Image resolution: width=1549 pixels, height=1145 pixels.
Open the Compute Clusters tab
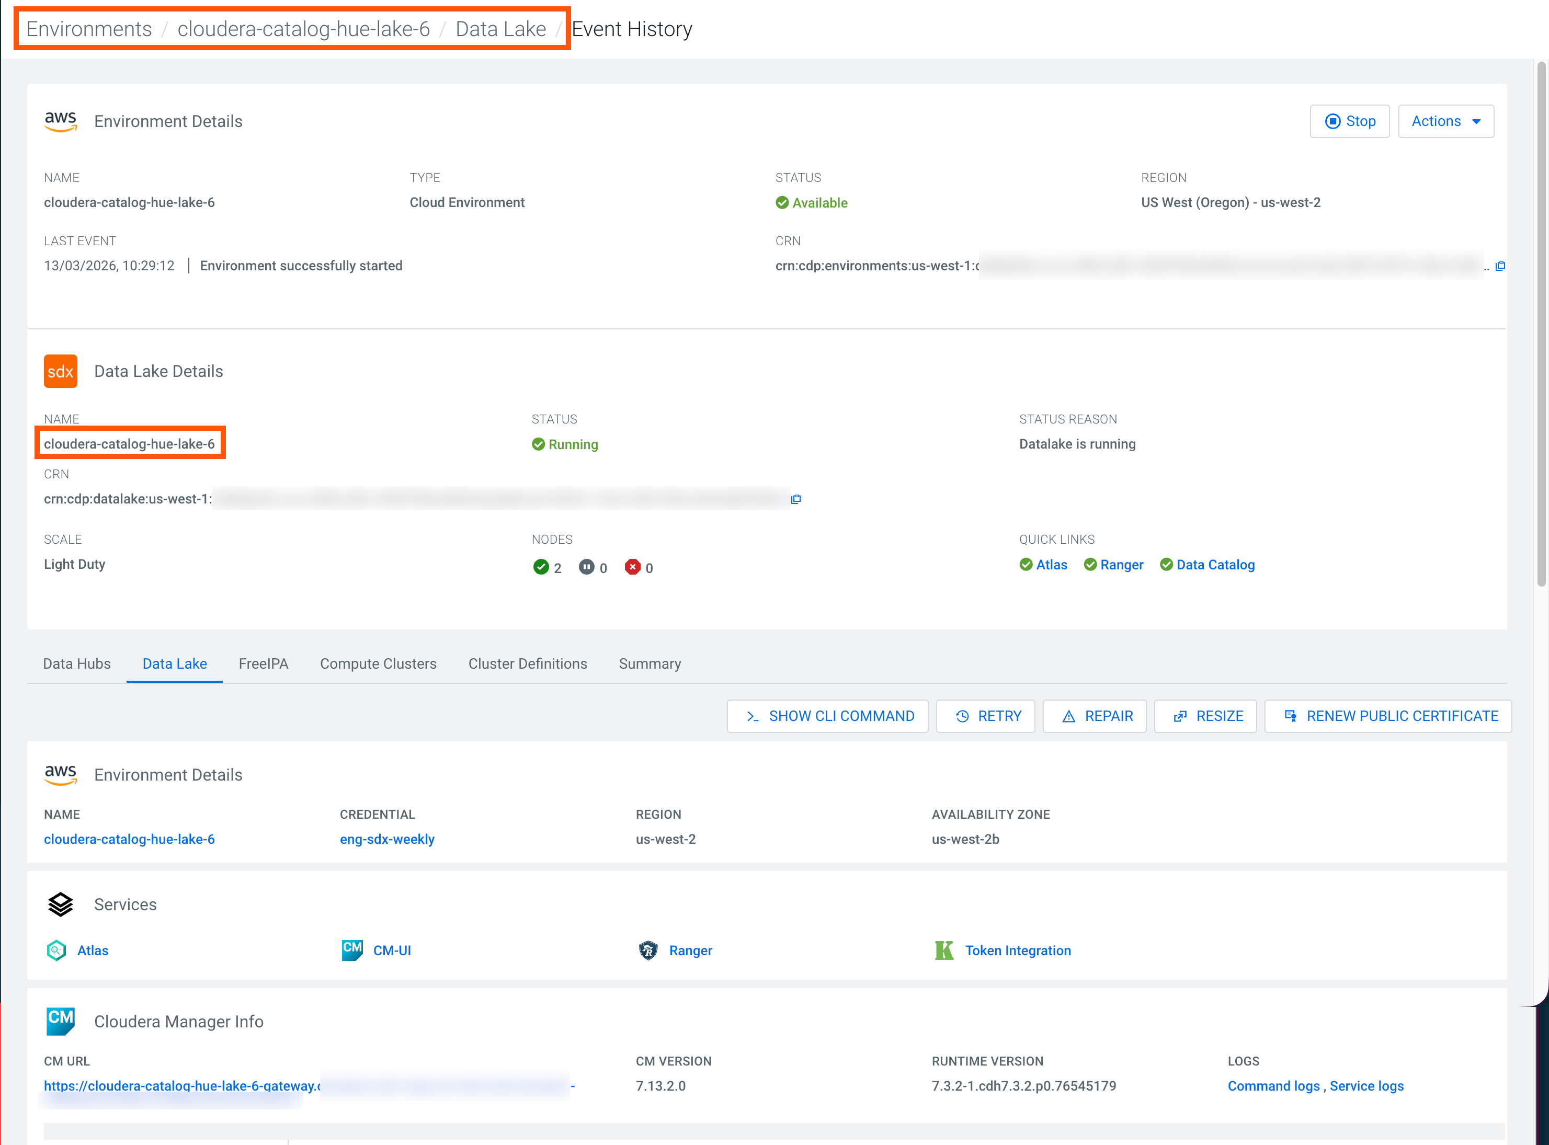click(378, 663)
